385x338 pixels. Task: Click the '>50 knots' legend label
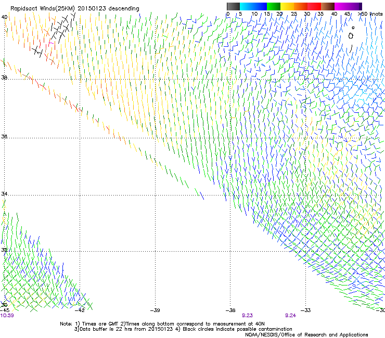pos(370,14)
